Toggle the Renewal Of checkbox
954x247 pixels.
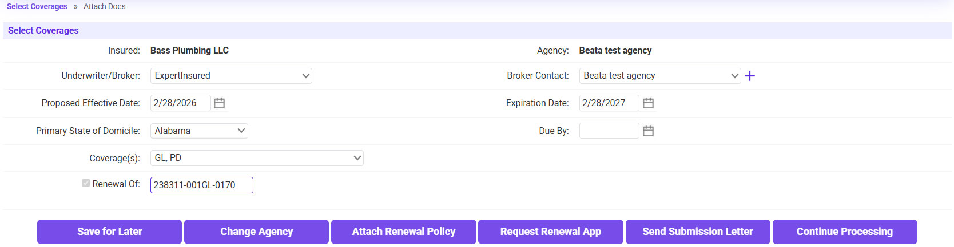pyautogui.click(x=86, y=183)
